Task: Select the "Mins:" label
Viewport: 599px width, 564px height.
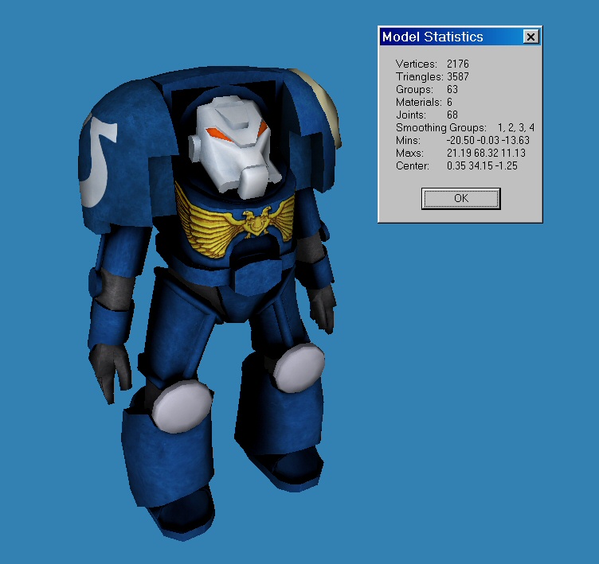Action: 408,141
